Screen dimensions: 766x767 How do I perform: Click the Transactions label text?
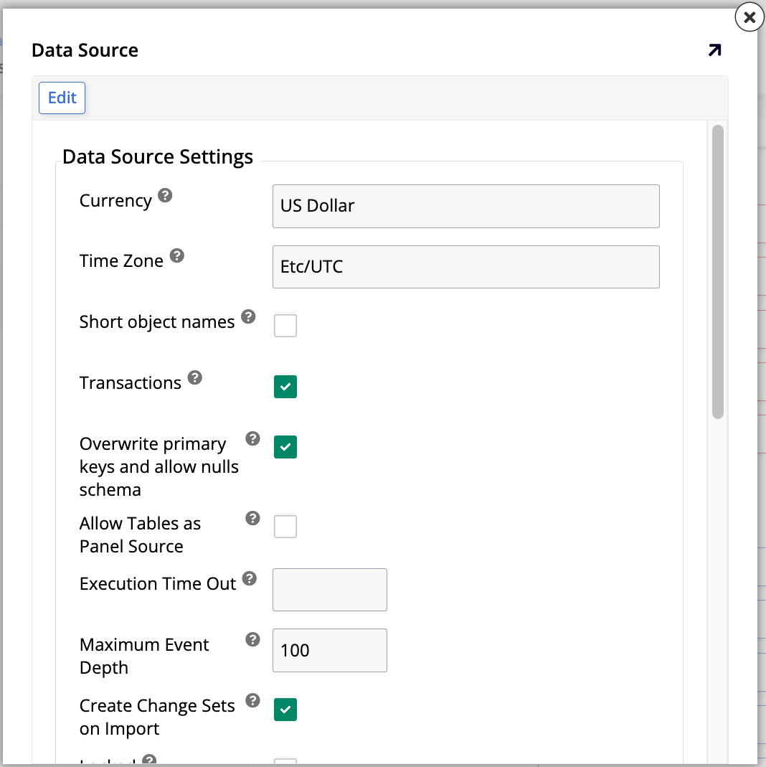131,383
